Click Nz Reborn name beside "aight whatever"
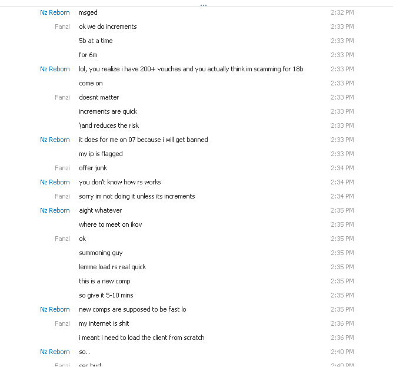This screenshot has height=367, width=393. [55, 210]
